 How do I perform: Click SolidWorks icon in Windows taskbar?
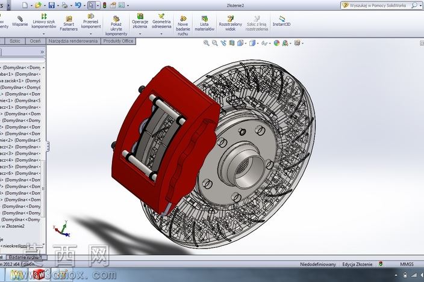pyautogui.click(x=39, y=275)
